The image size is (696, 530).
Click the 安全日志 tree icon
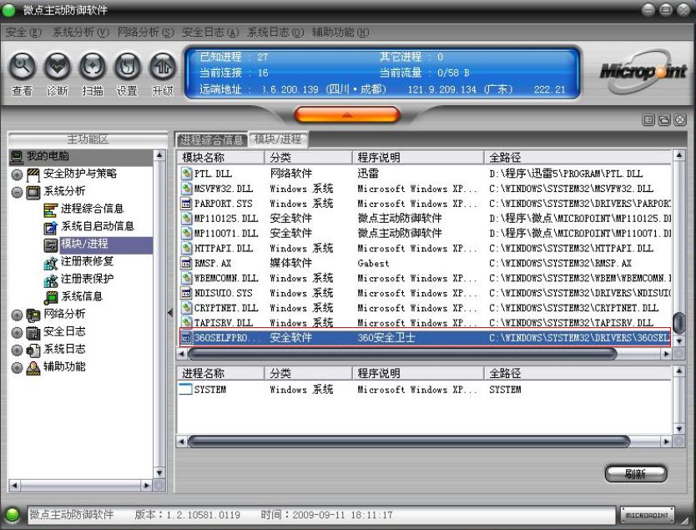click(33, 332)
